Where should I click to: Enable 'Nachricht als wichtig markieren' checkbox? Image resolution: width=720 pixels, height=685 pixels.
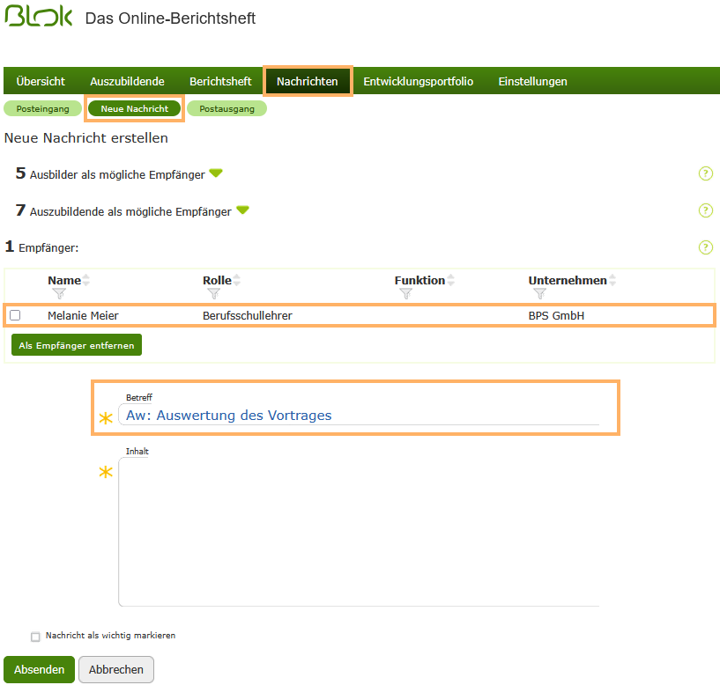(35, 637)
